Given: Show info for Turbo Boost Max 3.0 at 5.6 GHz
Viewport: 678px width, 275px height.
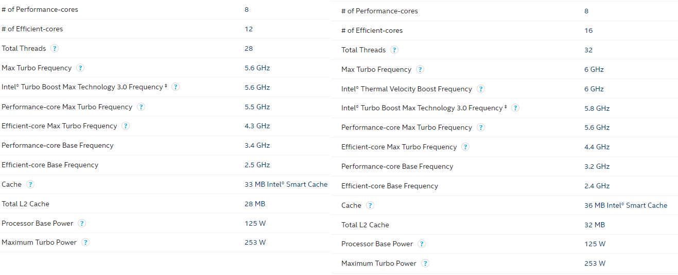Looking at the screenshot, I should coord(176,87).
